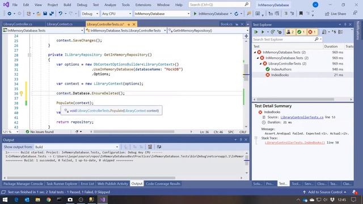The image size is (363, 204).
Task: Open the GetInMemoryRepository member dropdown
Action: click(x=208, y=30)
